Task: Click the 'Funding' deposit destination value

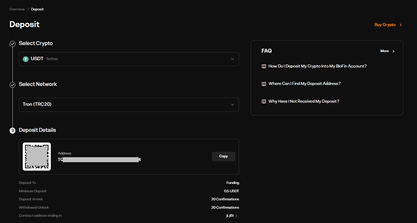Action: coord(233,183)
